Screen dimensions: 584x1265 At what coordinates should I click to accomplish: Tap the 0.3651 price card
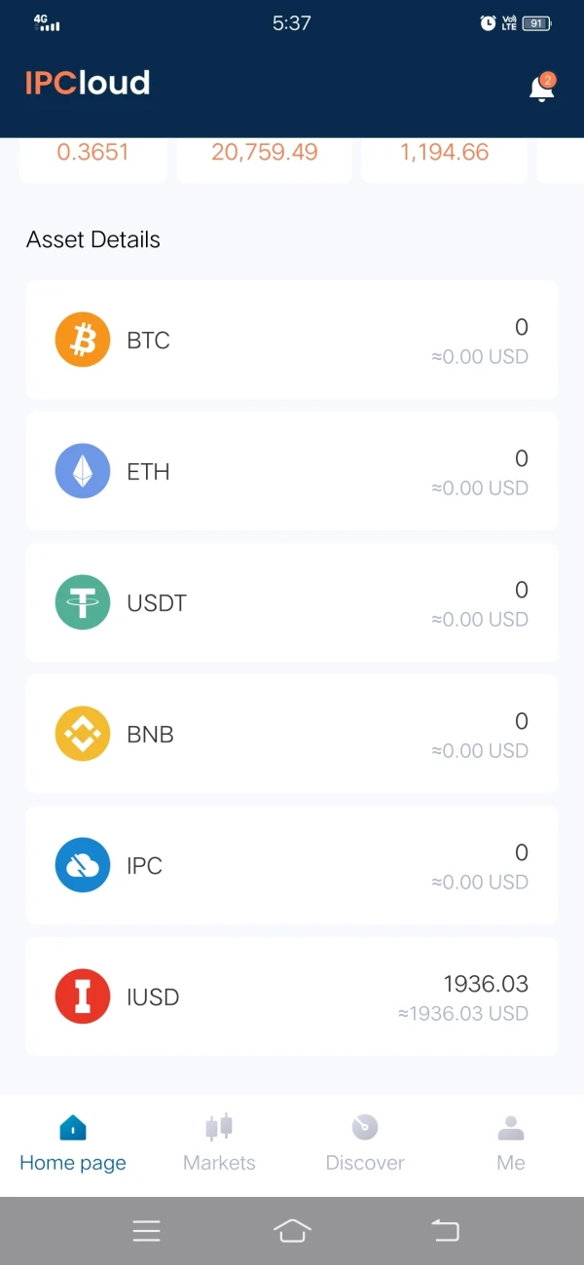pos(92,154)
